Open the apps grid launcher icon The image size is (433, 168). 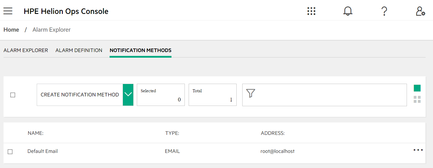[x=311, y=11]
